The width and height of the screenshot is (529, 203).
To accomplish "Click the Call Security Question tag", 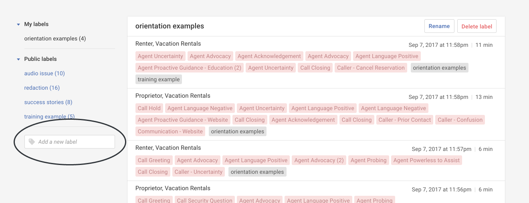I will [204, 200].
